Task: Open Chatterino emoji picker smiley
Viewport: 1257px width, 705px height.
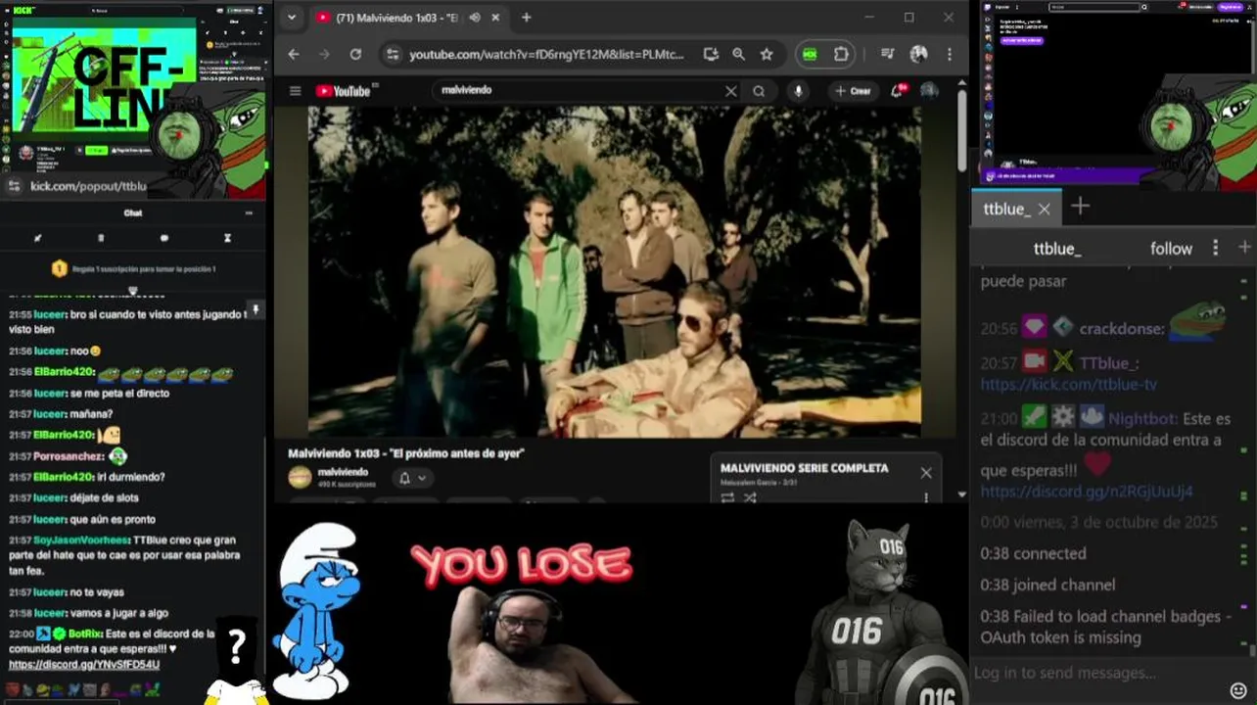Action: coord(1238,691)
